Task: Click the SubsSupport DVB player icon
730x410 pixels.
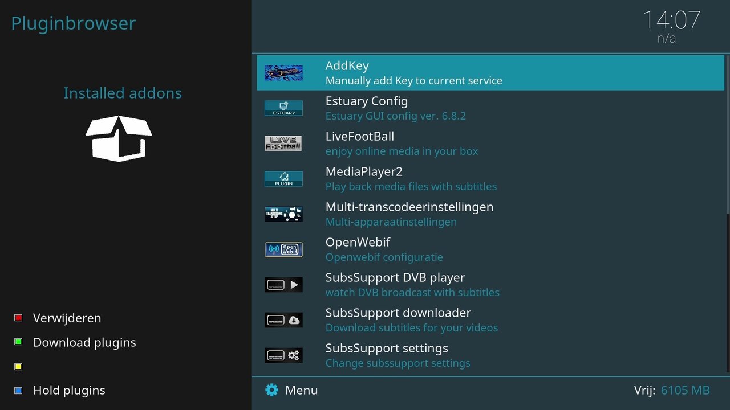Action: pyautogui.click(x=283, y=285)
